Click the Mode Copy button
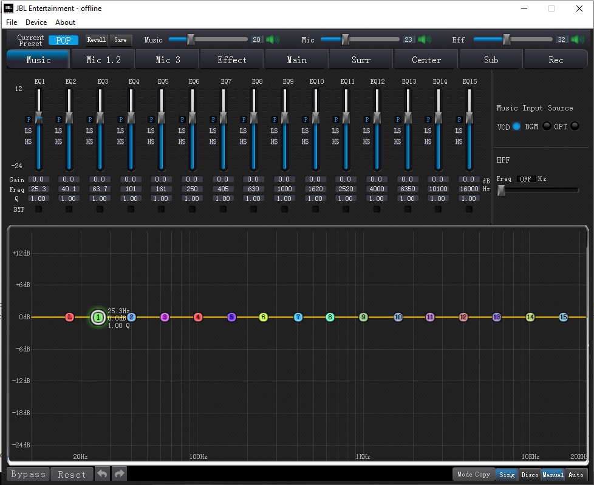 pos(473,475)
